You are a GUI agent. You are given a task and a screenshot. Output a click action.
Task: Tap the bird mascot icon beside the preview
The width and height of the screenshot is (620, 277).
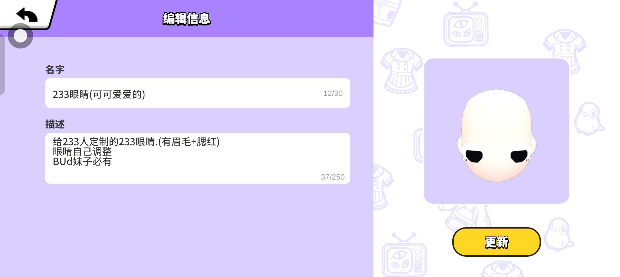pos(589,118)
